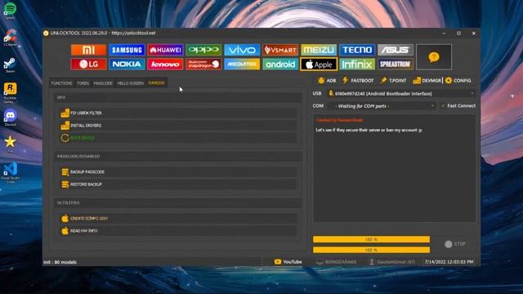Screen dimensions: 523x294
Task: Click the upper 100% progress bar
Action: coord(371,239)
